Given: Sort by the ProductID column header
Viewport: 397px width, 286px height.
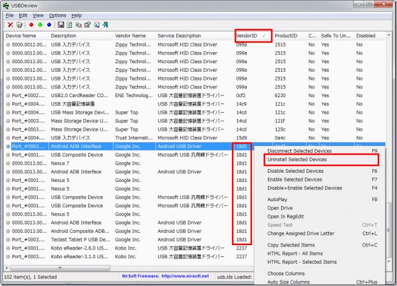Looking at the screenshot, I should pyautogui.click(x=289, y=36).
